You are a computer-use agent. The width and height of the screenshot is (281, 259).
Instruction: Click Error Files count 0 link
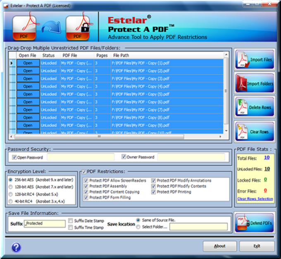coord(265,190)
